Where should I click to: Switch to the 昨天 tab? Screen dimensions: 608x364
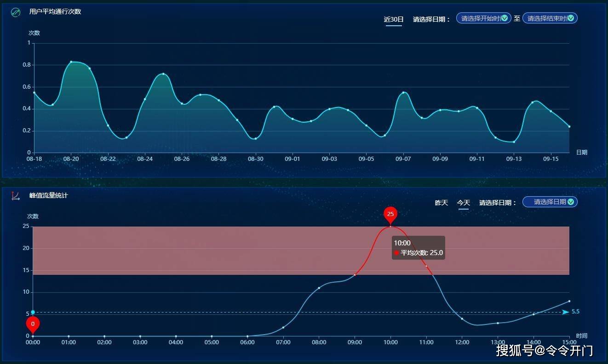pos(442,203)
